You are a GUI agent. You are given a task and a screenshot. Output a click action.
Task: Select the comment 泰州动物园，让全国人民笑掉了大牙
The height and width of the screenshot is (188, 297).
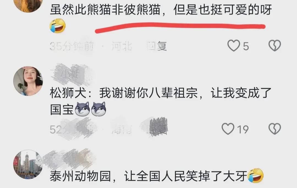pyautogui.click(x=149, y=176)
